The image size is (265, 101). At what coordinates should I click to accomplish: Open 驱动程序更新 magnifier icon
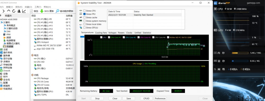58,11
